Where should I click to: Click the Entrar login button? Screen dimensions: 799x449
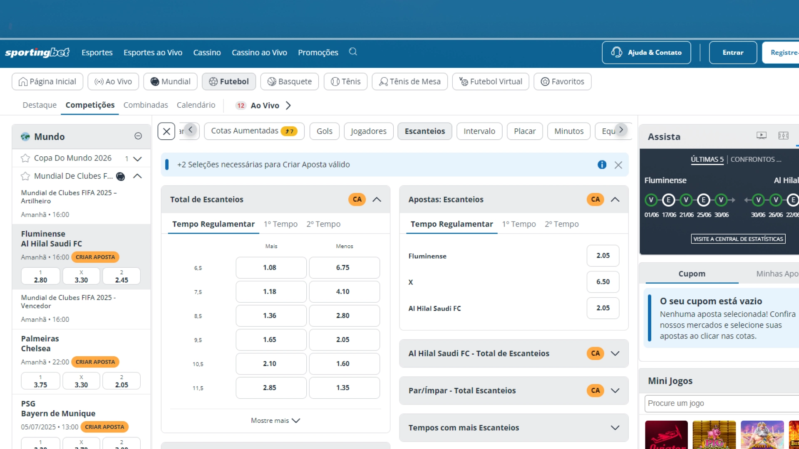pos(732,52)
